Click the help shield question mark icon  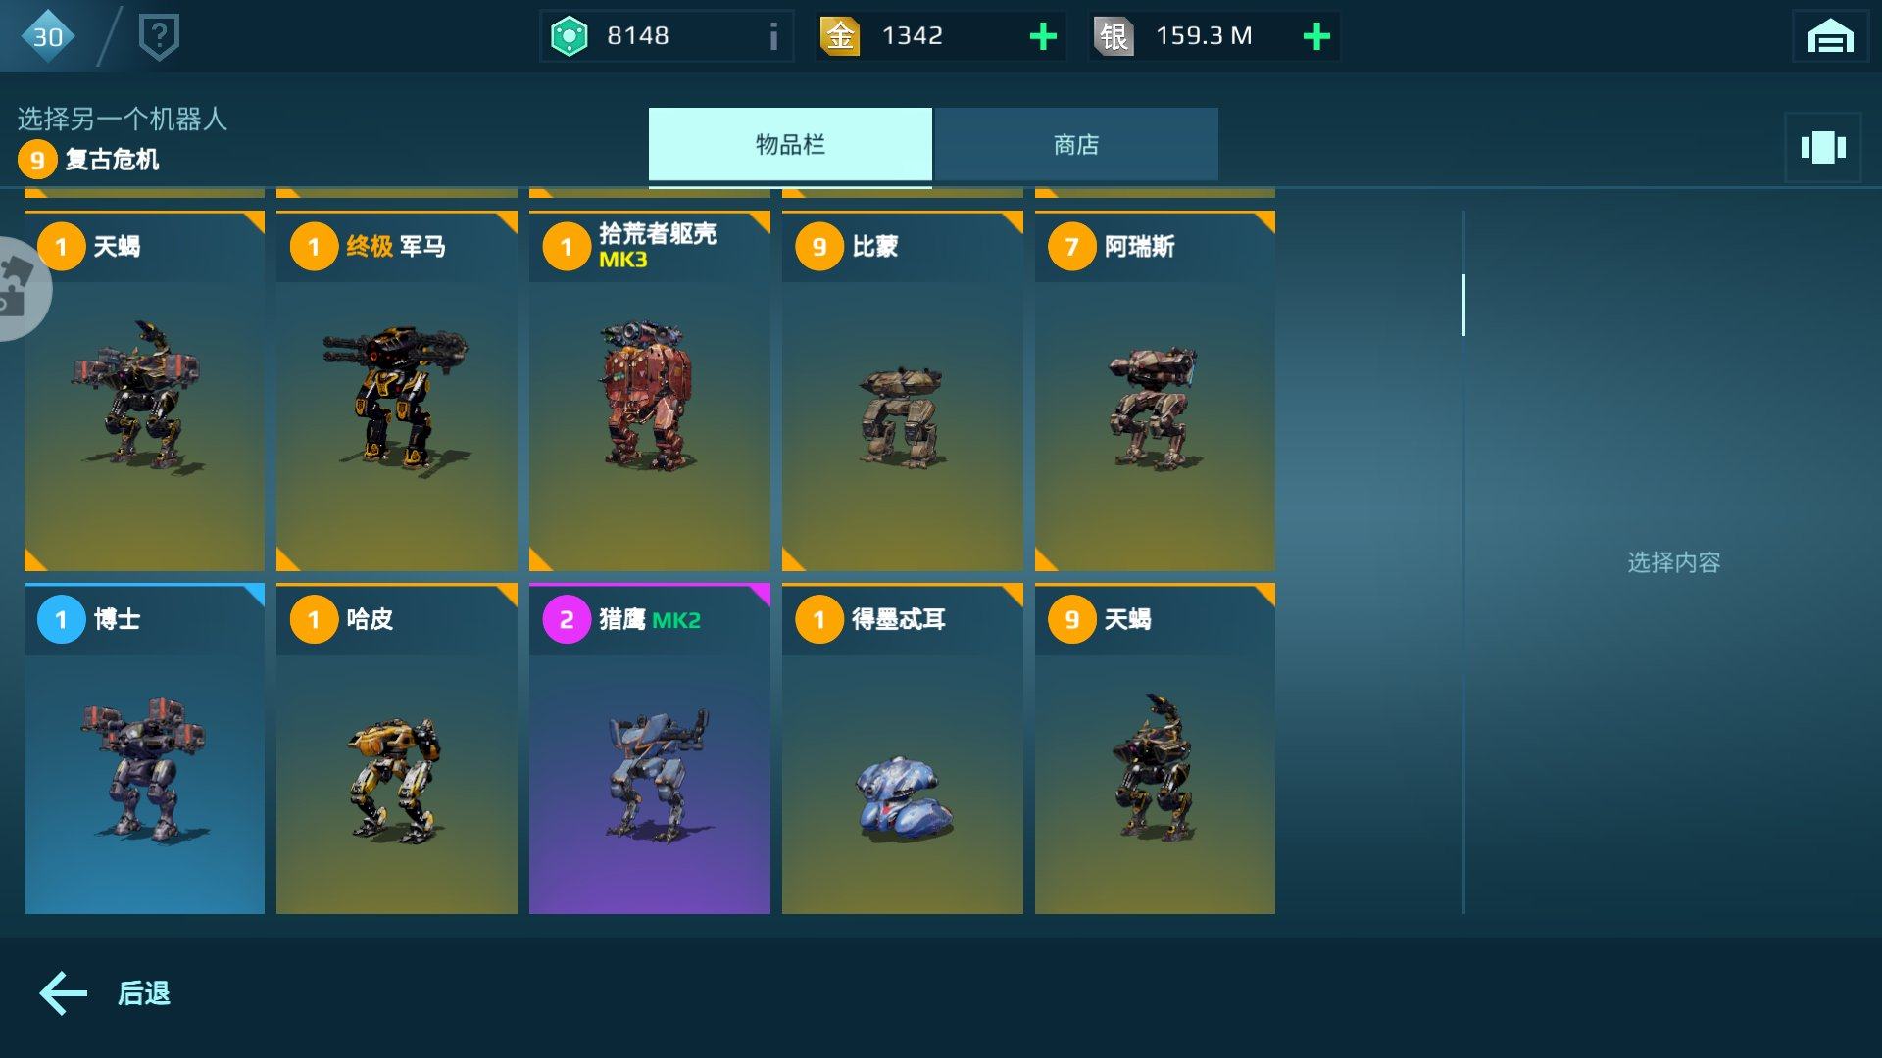(159, 37)
